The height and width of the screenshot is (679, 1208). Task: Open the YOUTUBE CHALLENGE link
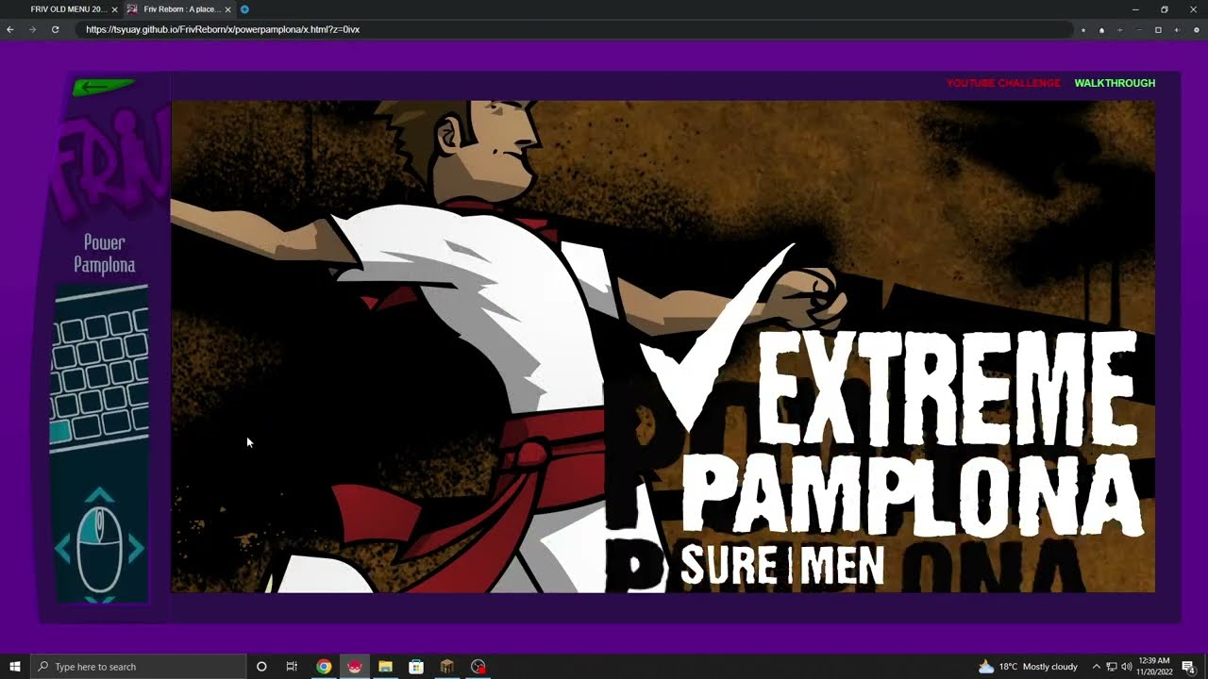pyautogui.click(x=1003, y=83)
